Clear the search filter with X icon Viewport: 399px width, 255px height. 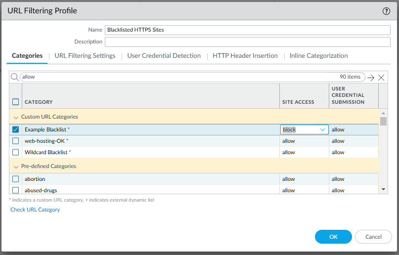point(381,78)
